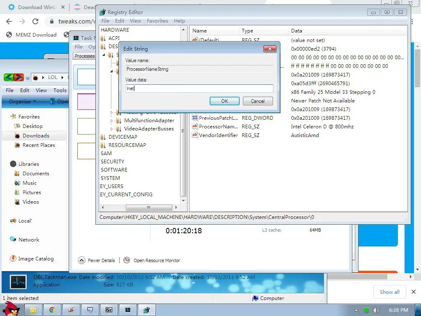This screenshot has height=316, width=421.
Task: Select the RESOURCEMAP registry key
Action: pyautogui.click(x=127, y=145)
